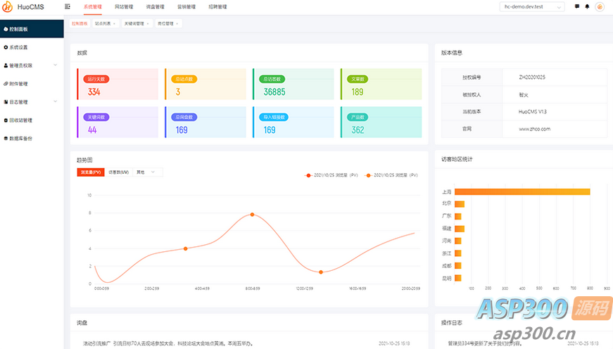The height and width of the screenshot is (349, 613).
Task: Open the hc-demo.dev.test site dropdown
Action: [x=530, y=7]
